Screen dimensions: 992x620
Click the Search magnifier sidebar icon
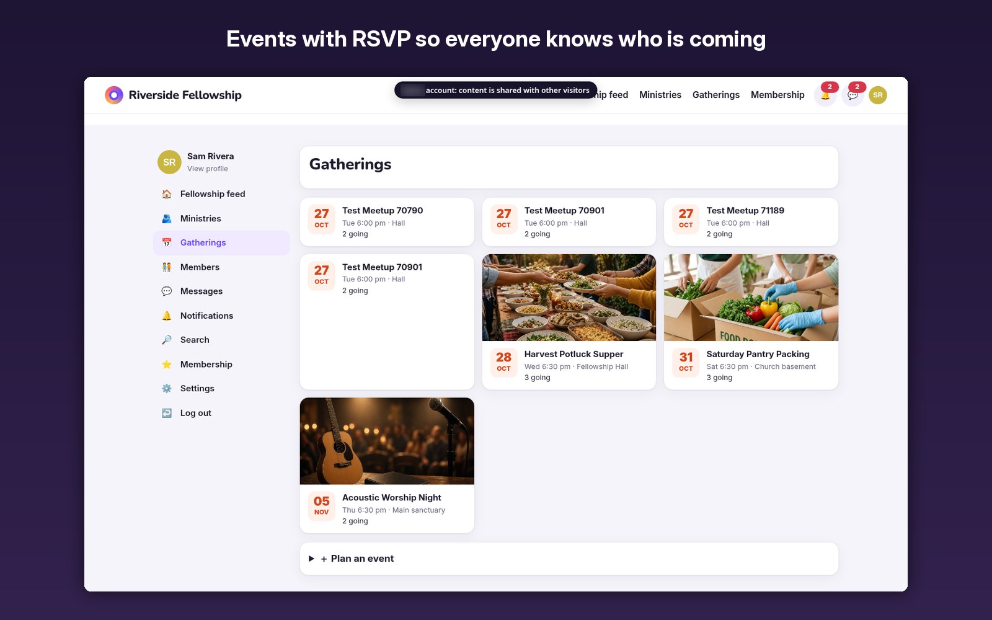167,340
